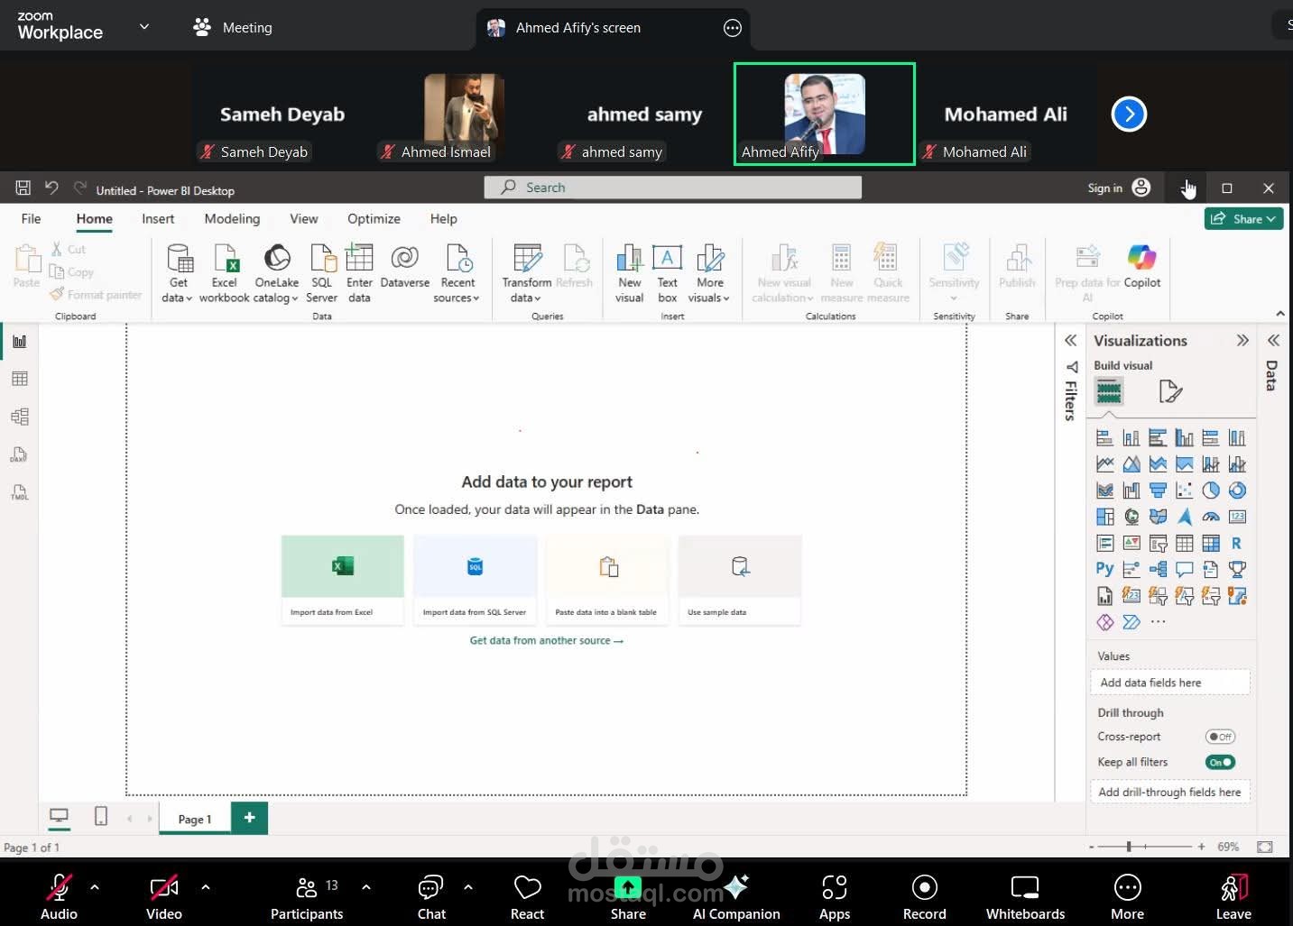Select the Card (123) visual
This screenshot has height=926, width=1293.
1237,517
